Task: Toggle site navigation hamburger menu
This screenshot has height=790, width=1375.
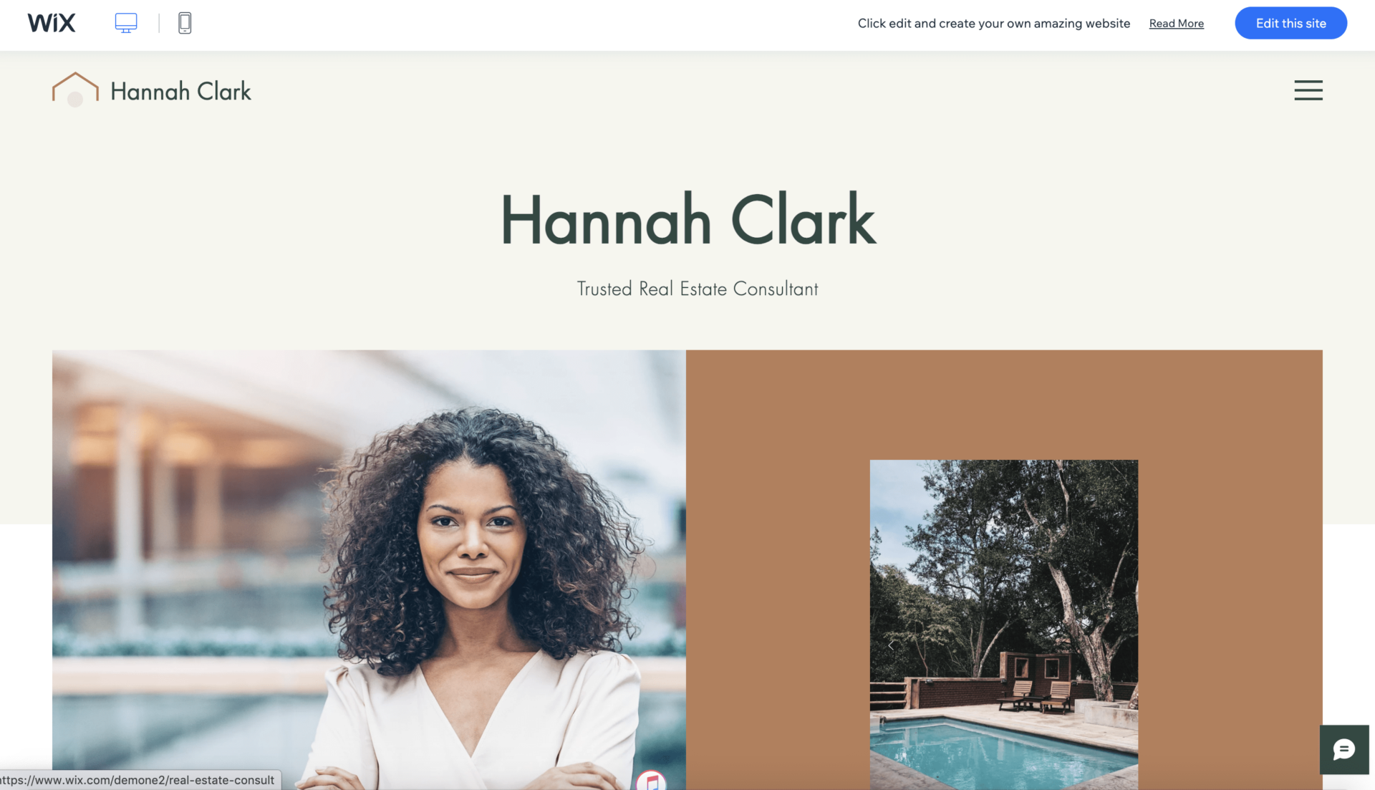Action: point(1308,90)
